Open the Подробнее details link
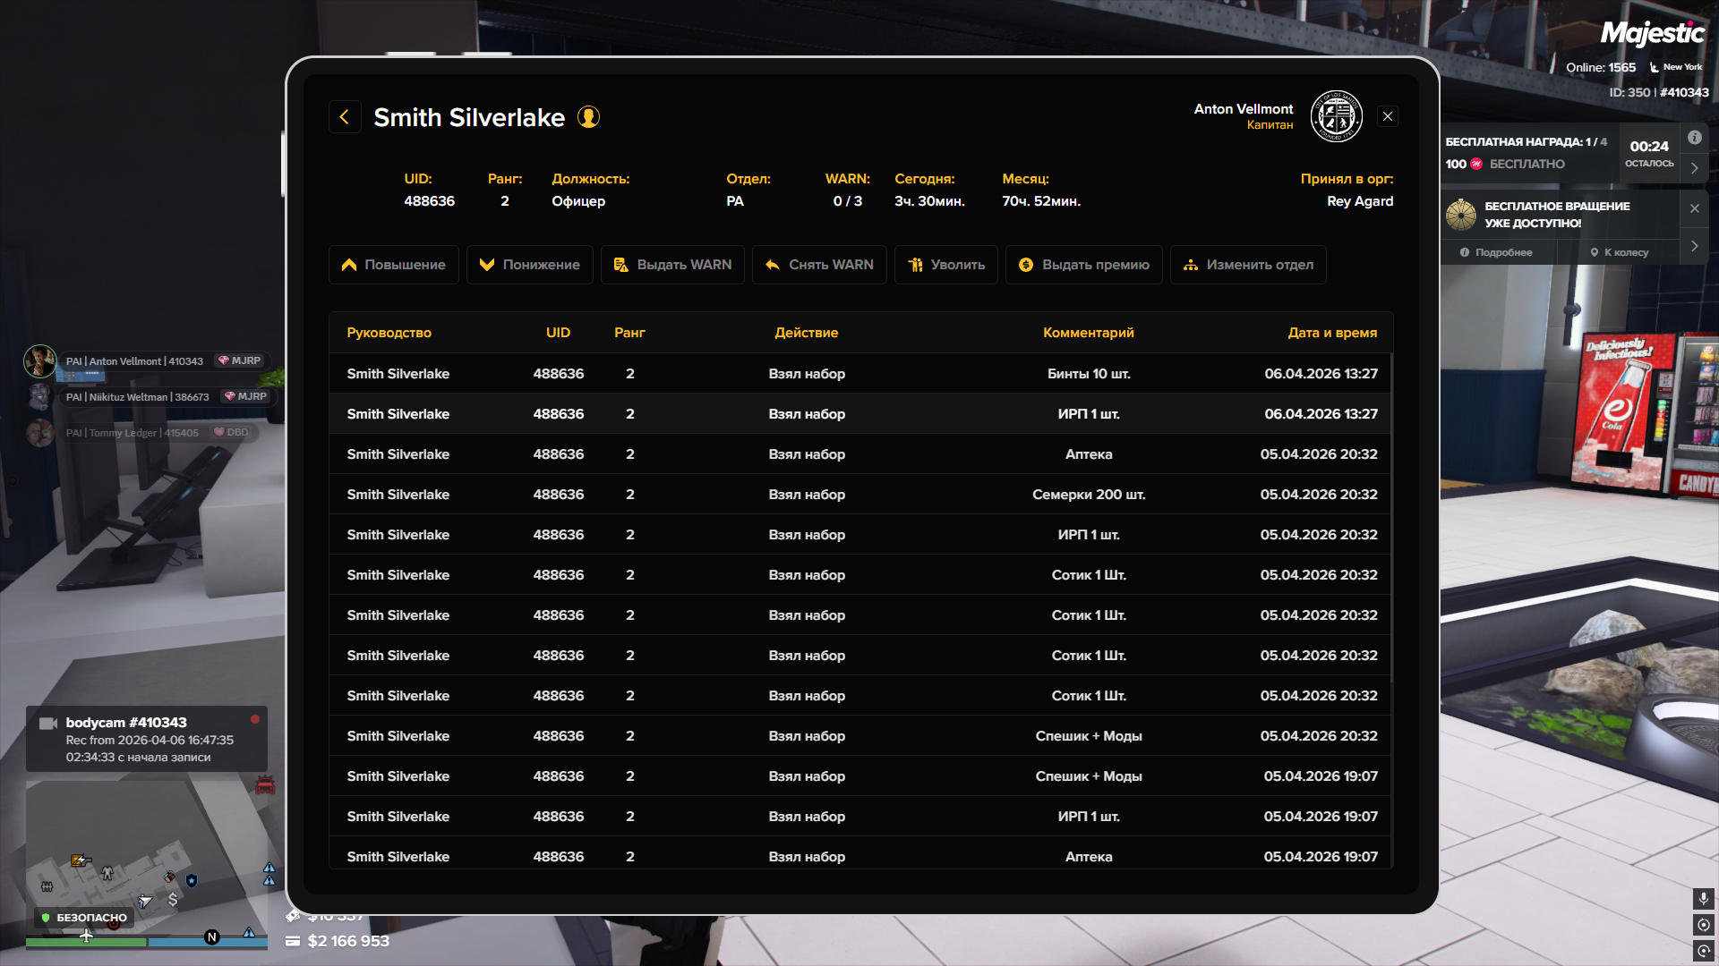 click(1496, 252)
